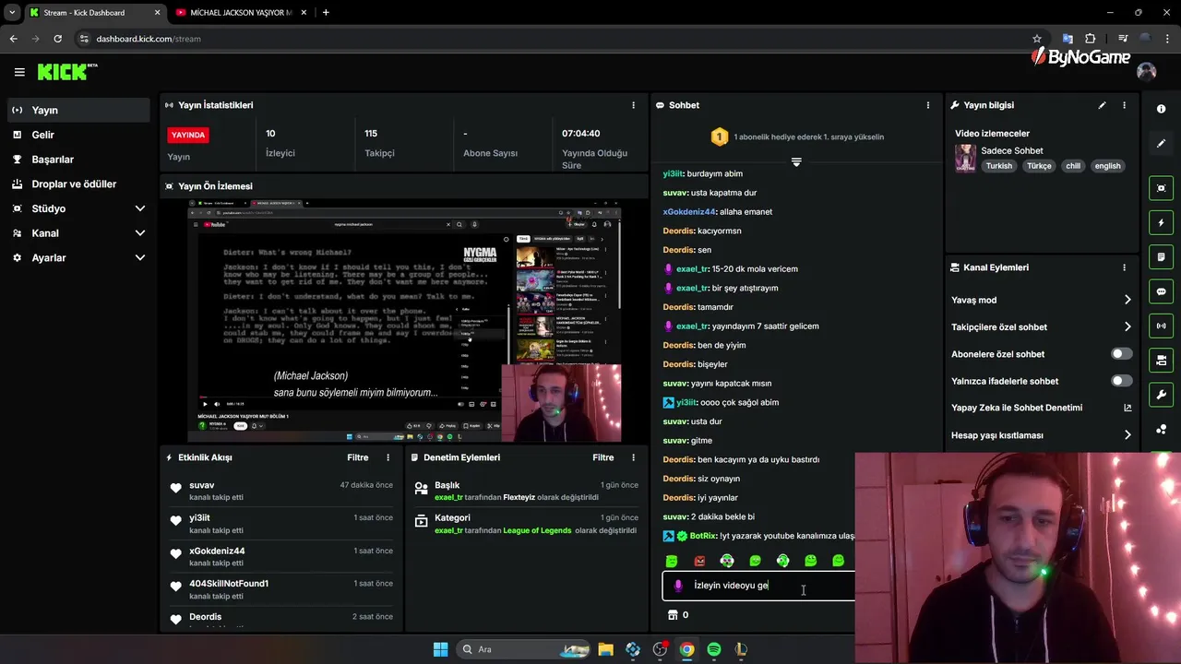Select Yayın in the sidebar

(x=77, y=110)
